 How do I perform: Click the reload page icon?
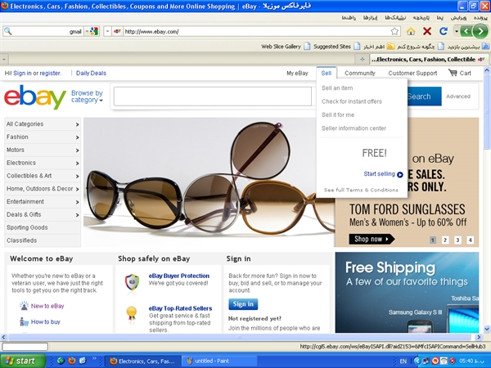pyautogui.click(x=443, y=31)
